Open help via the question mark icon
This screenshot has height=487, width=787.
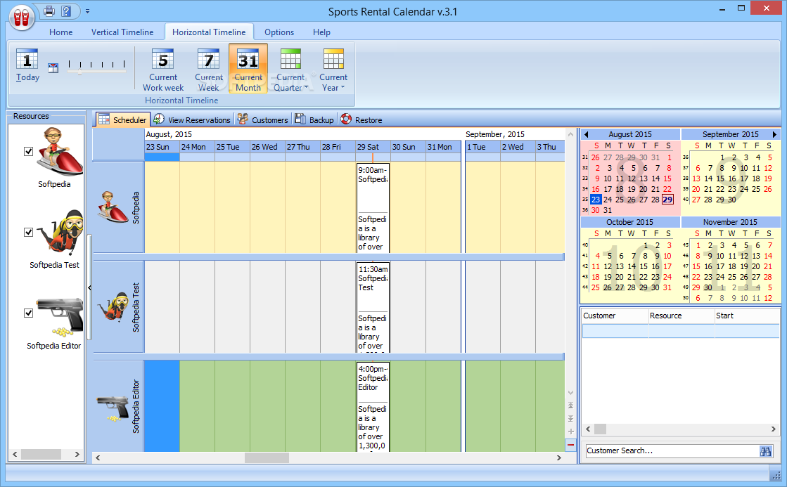pos(65,11)
